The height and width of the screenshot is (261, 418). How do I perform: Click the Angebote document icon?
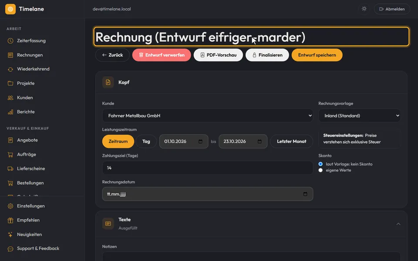tap(10, 140)
